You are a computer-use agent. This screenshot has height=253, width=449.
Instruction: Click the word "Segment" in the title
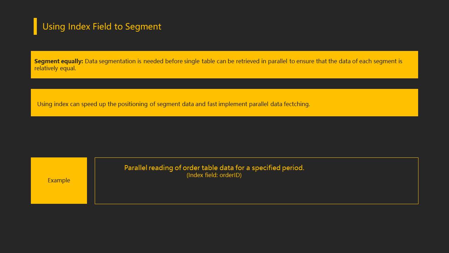143,27
